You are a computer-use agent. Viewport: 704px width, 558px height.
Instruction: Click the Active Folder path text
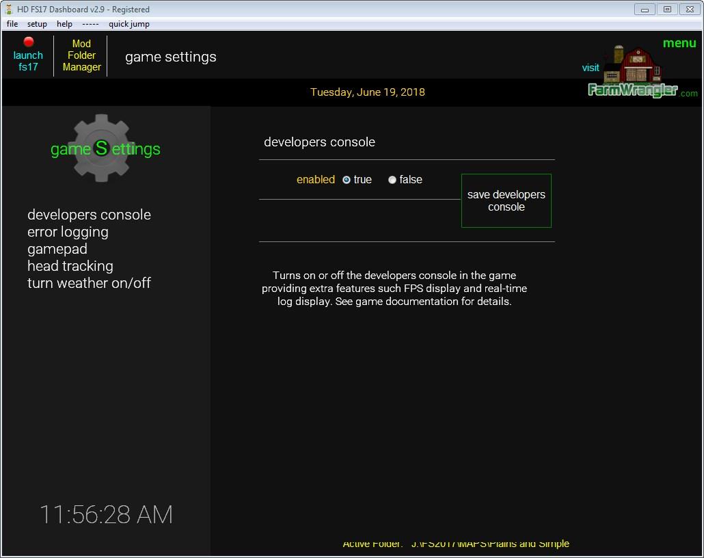click(456, 544)
